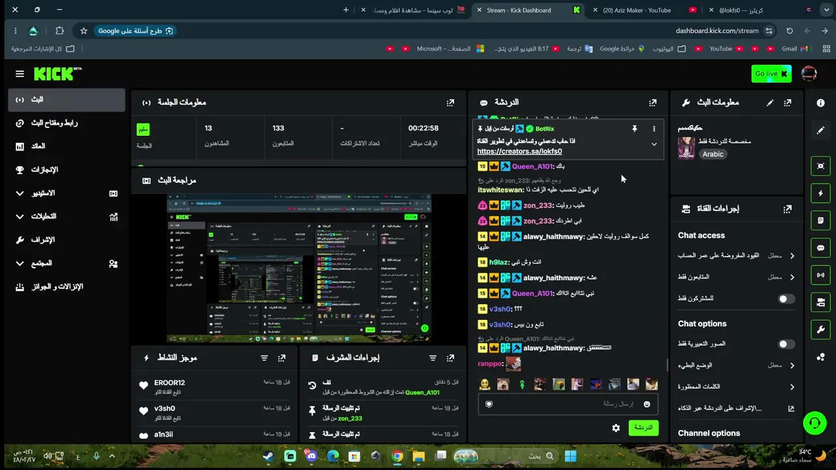The height and width of the screenshot is (470, 836).
Task: Click the green wrench strip icon
Action: pyautogui.click(x=820, y=330)
